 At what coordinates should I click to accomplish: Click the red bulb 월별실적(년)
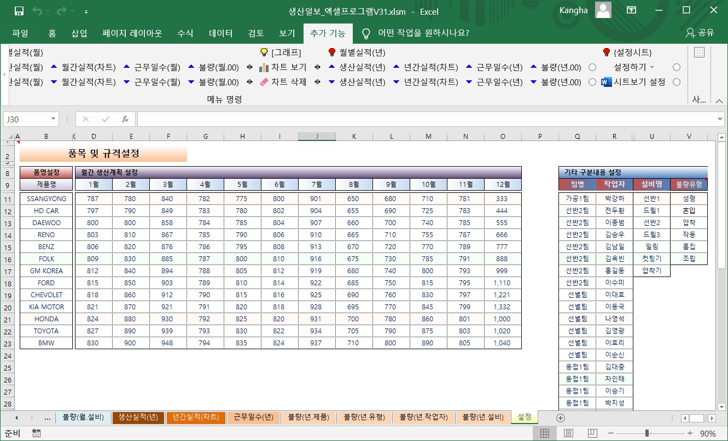pos(331,52)
